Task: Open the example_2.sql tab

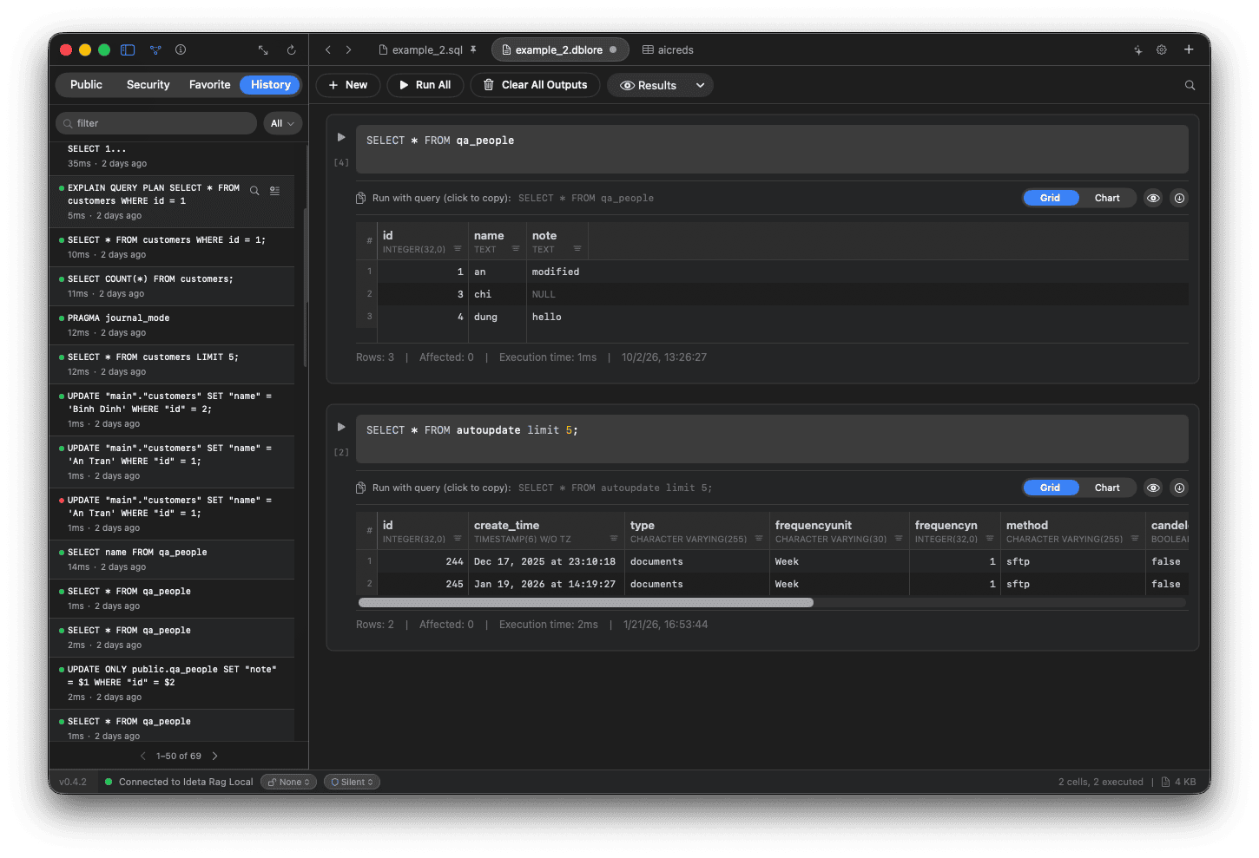Action: click(427, 50)
